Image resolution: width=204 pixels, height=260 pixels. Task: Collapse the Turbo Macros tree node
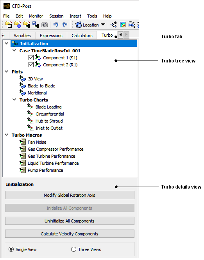[x=7, y=135]
